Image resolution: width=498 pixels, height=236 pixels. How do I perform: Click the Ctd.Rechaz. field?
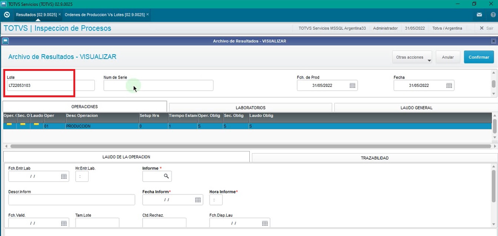point(165,223)
